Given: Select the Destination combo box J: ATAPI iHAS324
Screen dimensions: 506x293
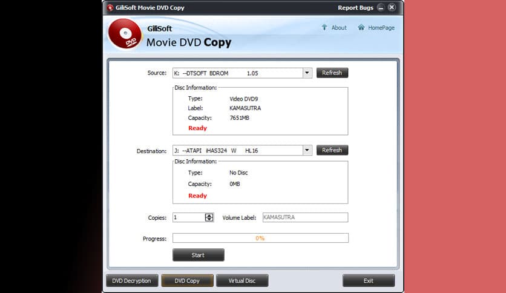Looking at the screenshot, I should (242, 150).
